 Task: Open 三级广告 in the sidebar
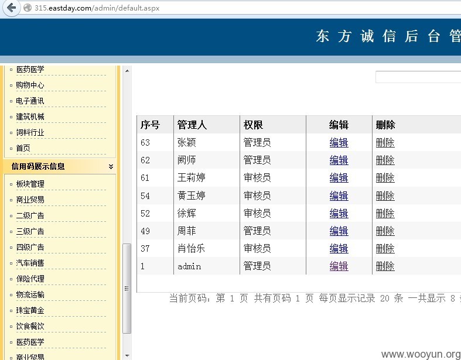point(30,231)
